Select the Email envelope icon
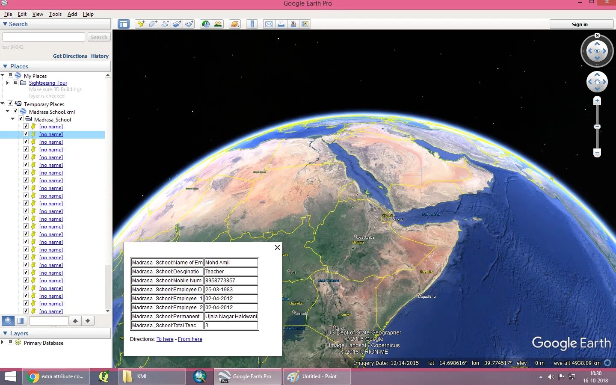 [269, 24]
